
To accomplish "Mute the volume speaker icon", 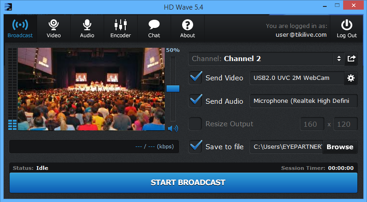I will click(172, 129).
